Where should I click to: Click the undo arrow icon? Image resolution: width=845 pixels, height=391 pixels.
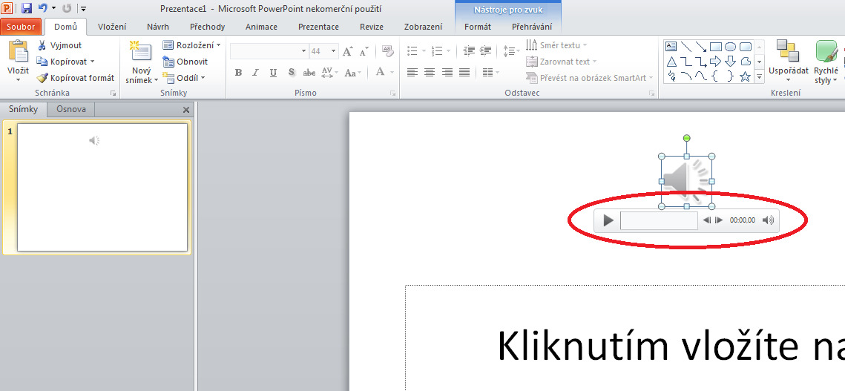(43, 8)
